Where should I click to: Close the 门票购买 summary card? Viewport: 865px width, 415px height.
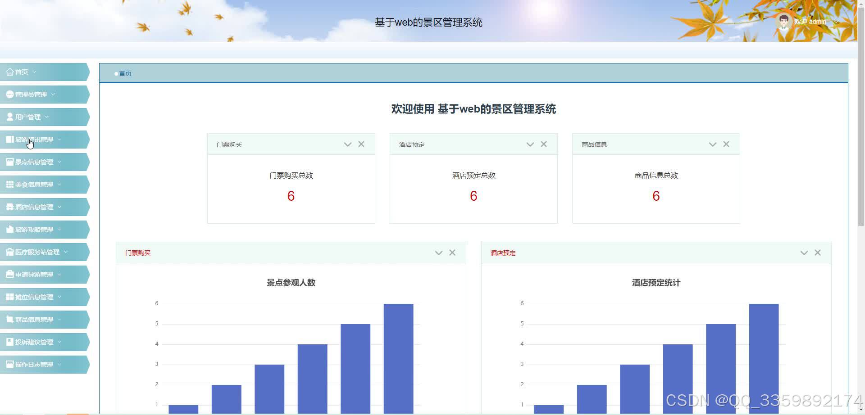(x=361, y=144)
